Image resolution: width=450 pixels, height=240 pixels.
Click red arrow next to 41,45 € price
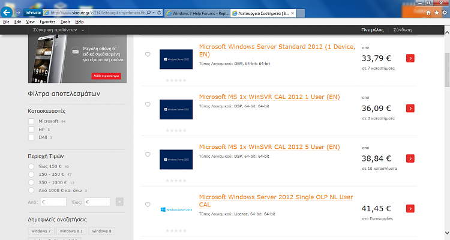410,208
